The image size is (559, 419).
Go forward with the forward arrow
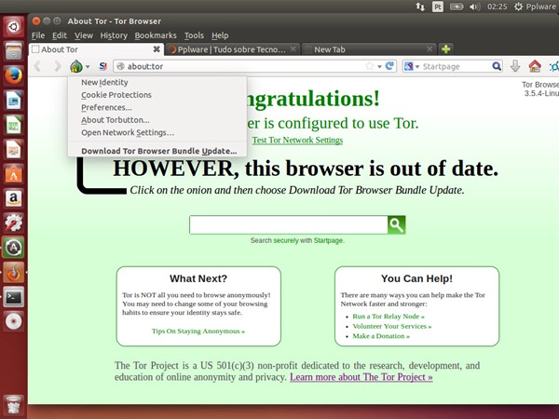point(57,66)
